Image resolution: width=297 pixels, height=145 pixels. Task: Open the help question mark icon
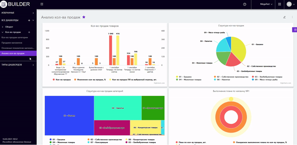(245, 4)
